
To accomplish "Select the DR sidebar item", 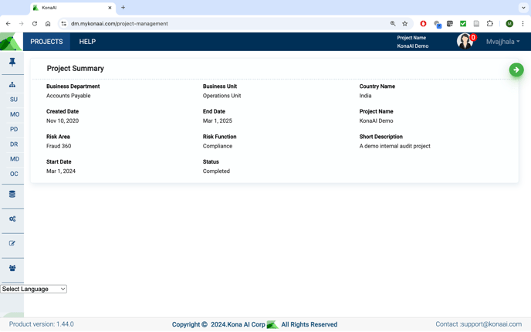I will [14, 144].
